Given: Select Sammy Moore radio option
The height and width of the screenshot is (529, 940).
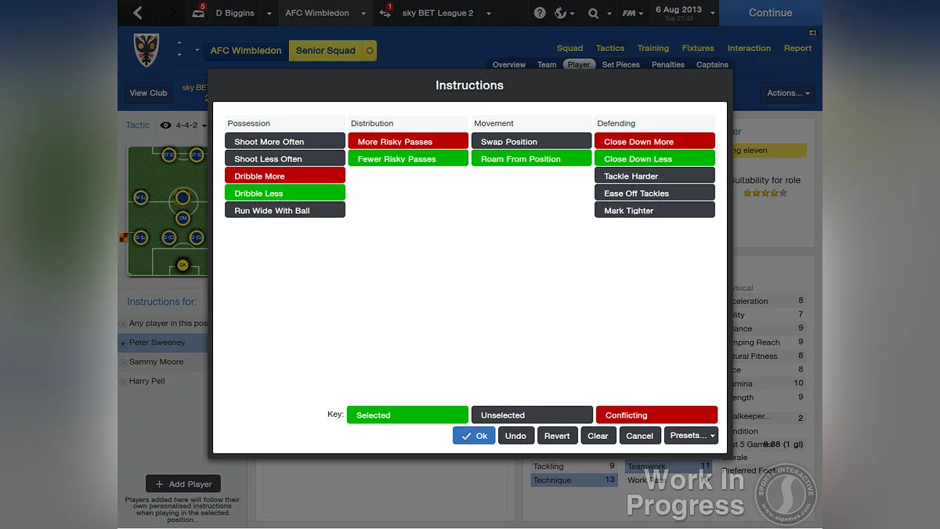Looking at the screenshot, I should [x=123, y=363].
